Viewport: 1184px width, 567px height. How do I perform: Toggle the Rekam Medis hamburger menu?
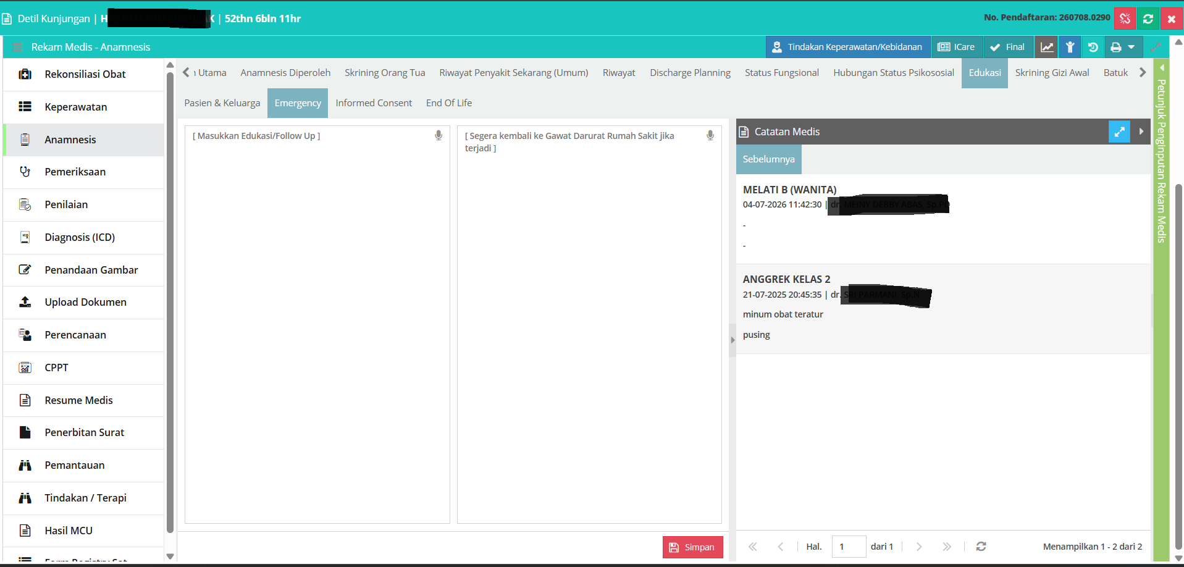click(17, 47)
